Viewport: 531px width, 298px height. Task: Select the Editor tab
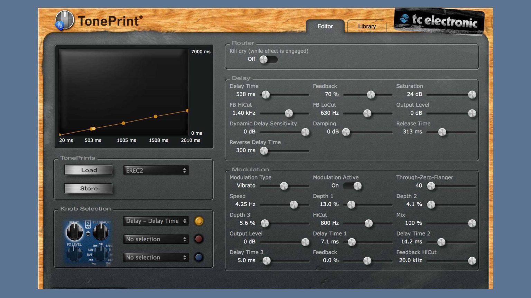click(x=325, y=26)
